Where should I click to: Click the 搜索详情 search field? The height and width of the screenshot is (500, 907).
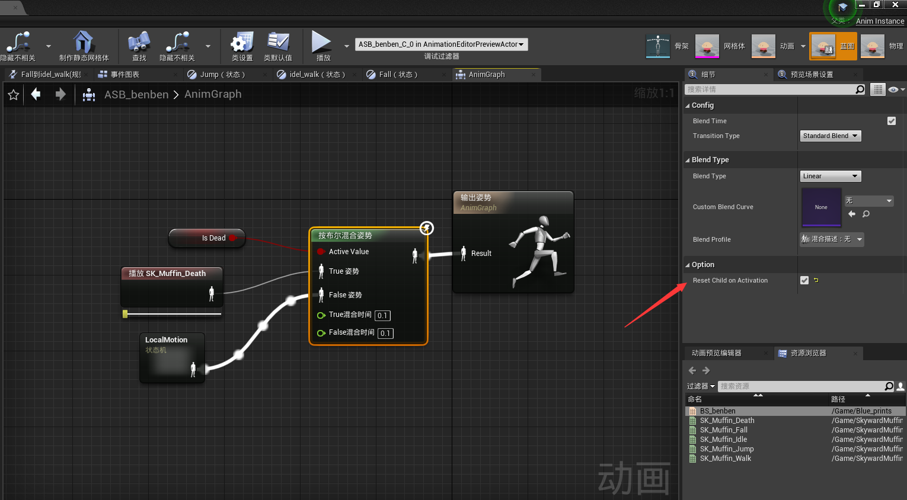(x=769, y=89)
